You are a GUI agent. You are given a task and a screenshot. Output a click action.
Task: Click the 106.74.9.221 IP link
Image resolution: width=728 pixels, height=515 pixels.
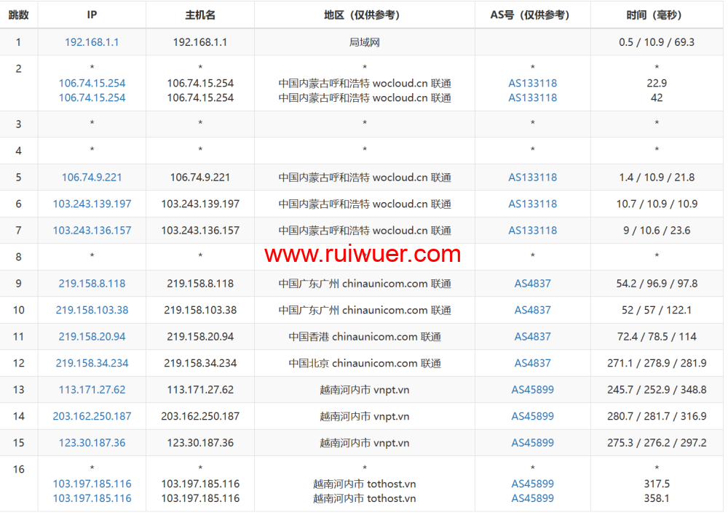tap(92, 177)
